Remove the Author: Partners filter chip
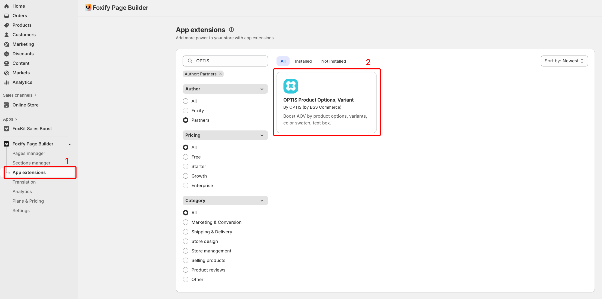The width and height of the screenshot is (602, 299). [x=220, y=74]
